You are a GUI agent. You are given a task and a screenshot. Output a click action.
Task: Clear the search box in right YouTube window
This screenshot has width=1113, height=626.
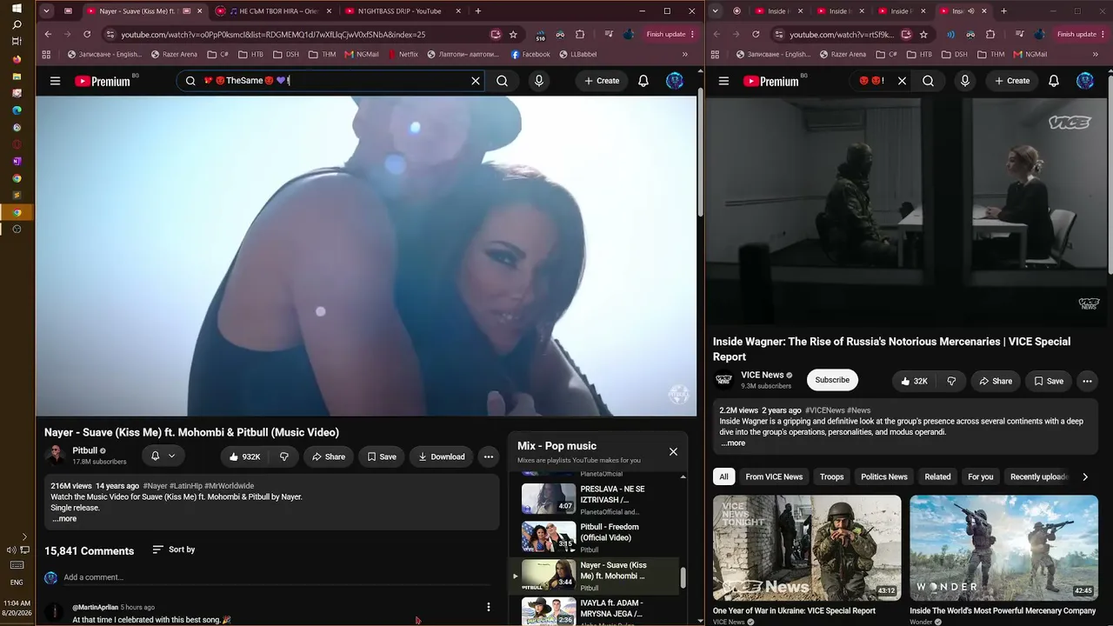click(x=902, y=81)
